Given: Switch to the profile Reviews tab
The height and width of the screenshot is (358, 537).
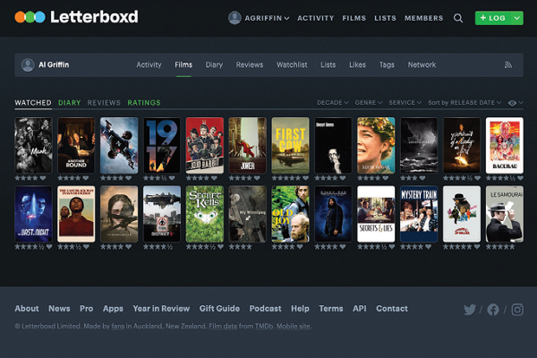Looking at the screenshot, I should (250, 64).
